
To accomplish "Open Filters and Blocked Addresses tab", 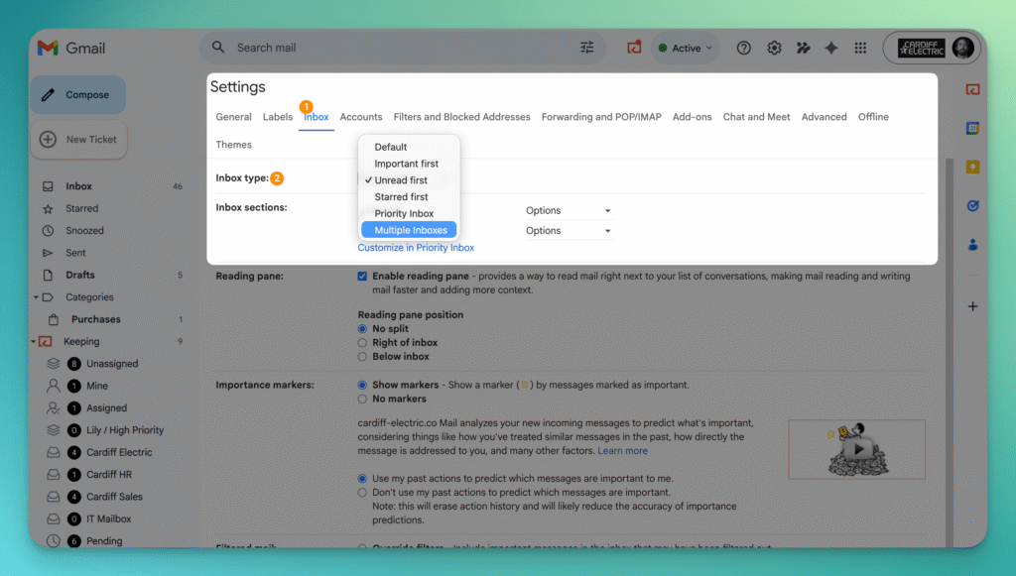I will pos(462,117).
